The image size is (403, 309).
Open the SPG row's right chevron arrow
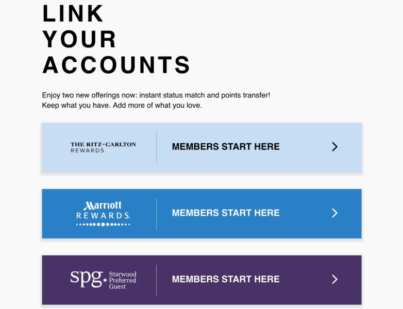tap(334, 279)
